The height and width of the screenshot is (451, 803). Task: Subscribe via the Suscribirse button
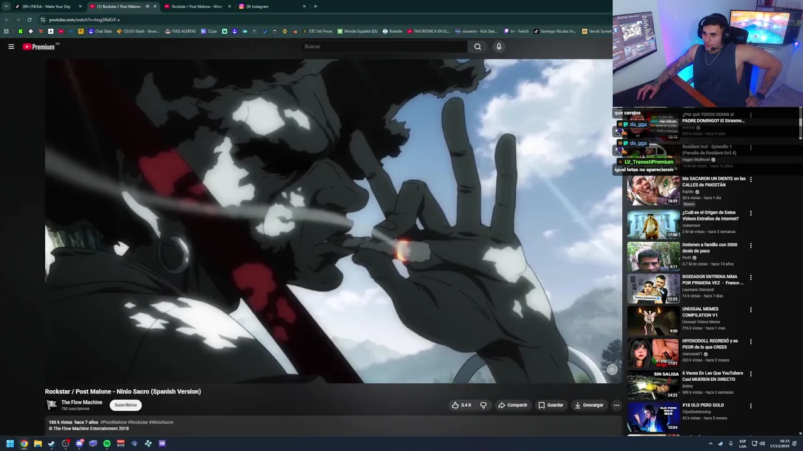point(125,405)
